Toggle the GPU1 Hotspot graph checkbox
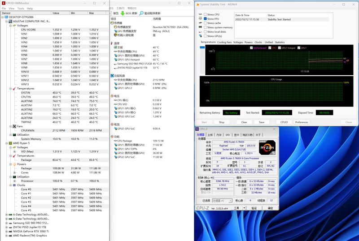 (x=280, y=48)
